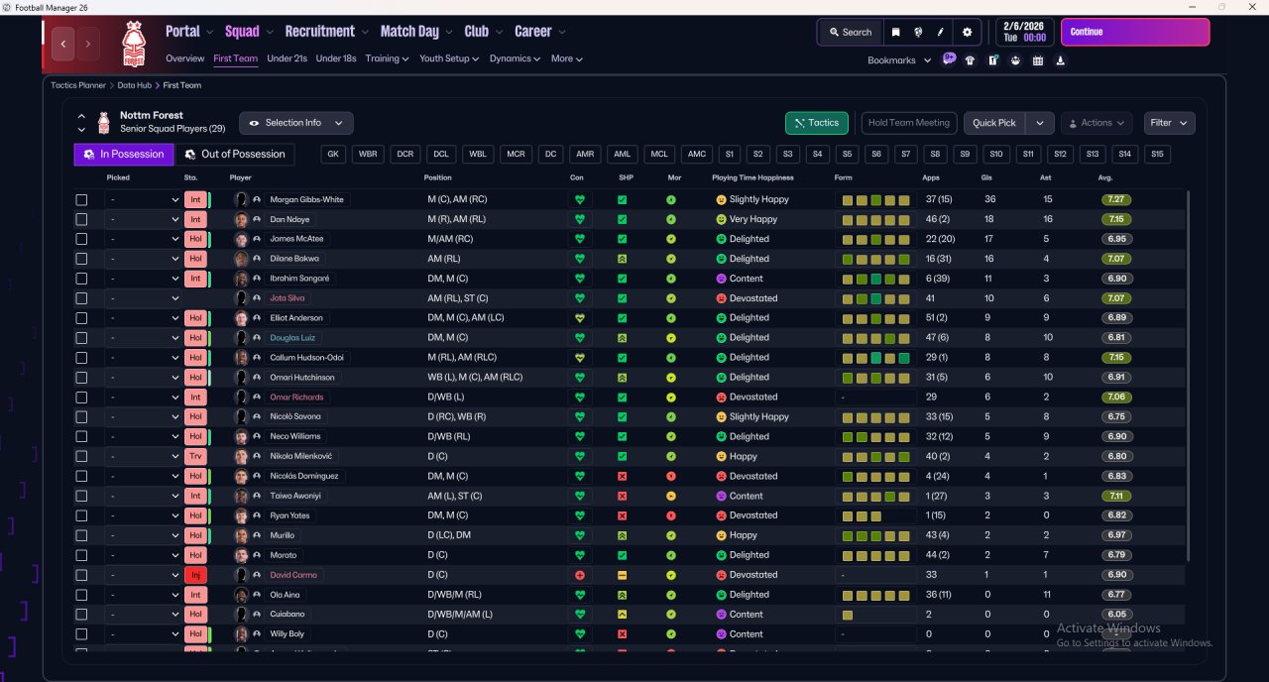
Task: Open the calendar icon in bookmarks bar
Action: 1038,60
